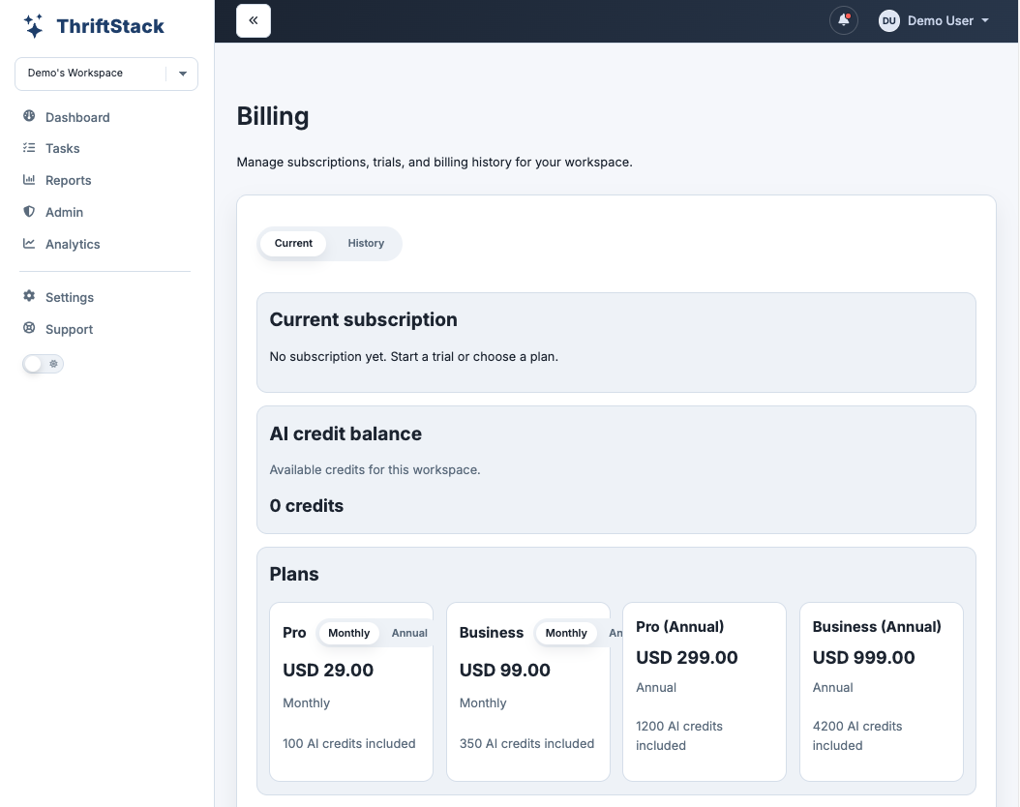Collapse the sidebar with the chevron button
1020x807 pixels.
[x=253, y=20]
